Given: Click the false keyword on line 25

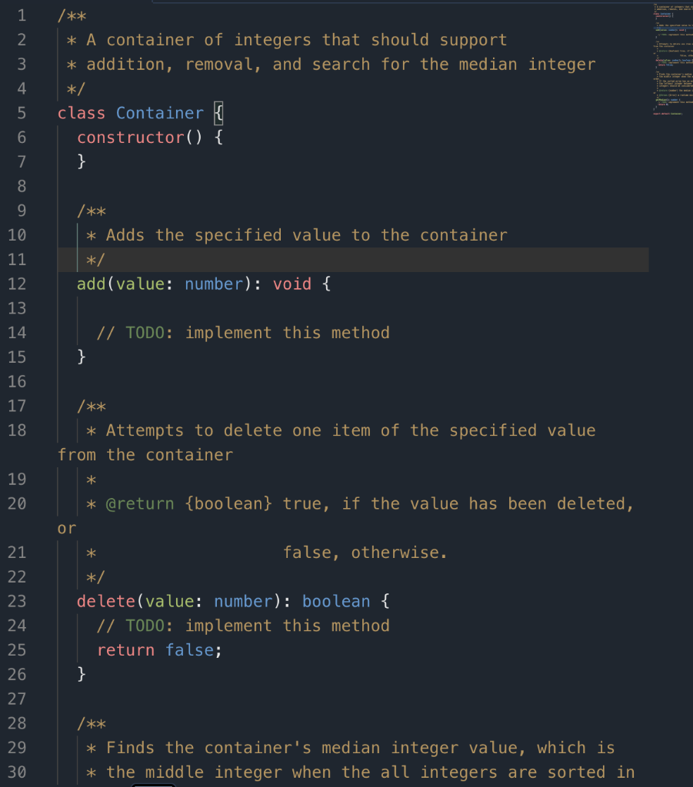Looking at the screenshot, I should [x=191, y=649].
